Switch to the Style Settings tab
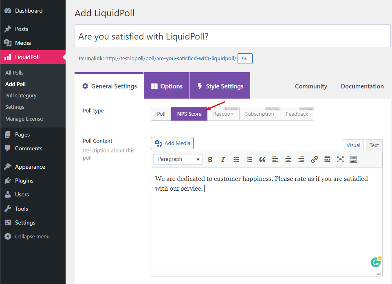392x284 pixels. click(220, 86)
